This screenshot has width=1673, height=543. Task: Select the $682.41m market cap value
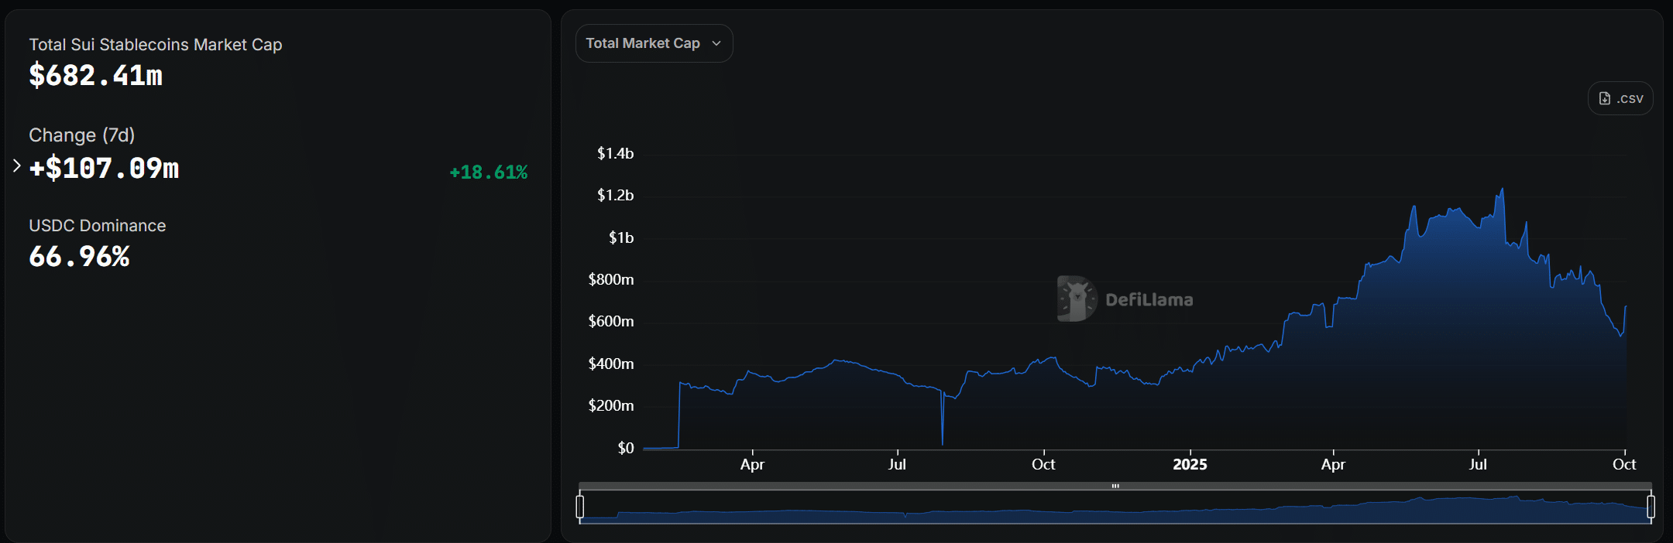[x=95, y=76]
